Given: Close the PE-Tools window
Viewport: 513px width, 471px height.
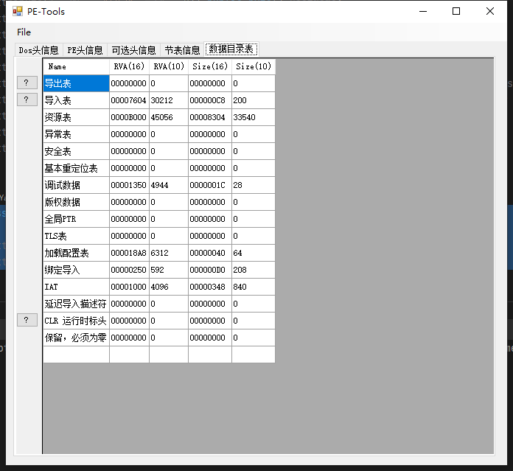Looking at the screenshot, I should tap(489, 11).
